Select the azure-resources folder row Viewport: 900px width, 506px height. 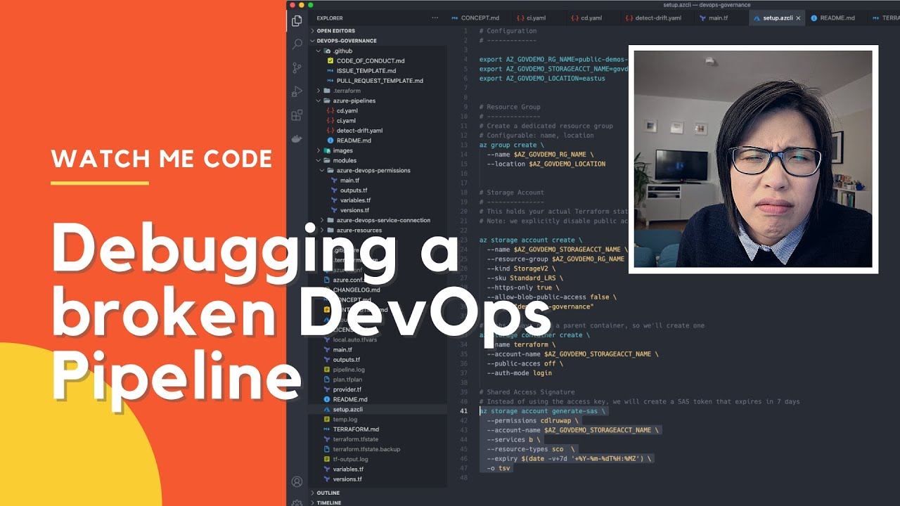click(x=359, y=230)
